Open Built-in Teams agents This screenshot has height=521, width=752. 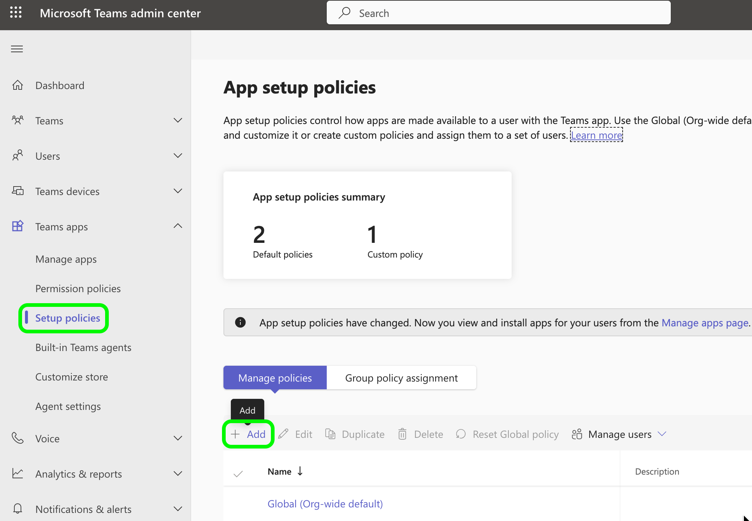[83, 348]
